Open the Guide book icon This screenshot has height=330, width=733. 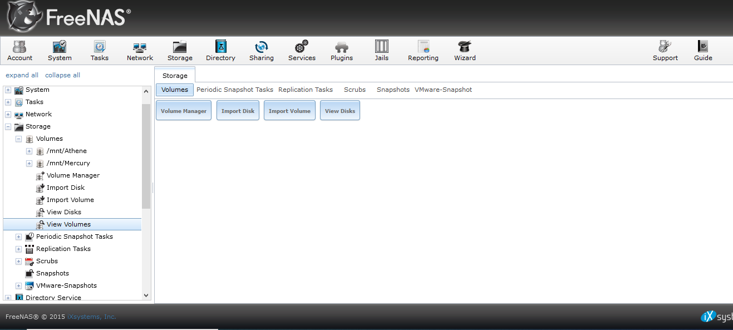tap(703, 50)
